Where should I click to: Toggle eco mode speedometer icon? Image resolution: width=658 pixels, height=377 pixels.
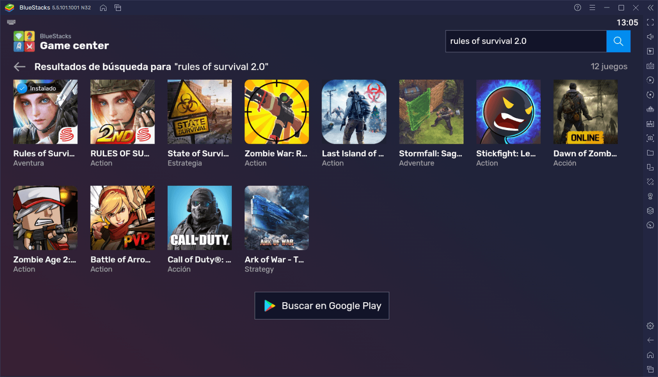[x=650, y=225]
